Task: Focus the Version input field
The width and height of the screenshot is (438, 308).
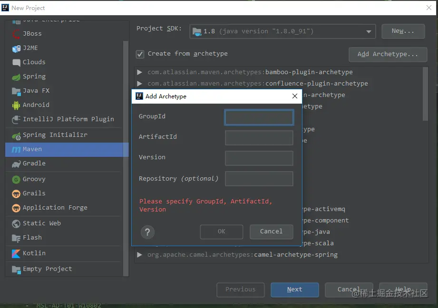Action: (259, 158)
